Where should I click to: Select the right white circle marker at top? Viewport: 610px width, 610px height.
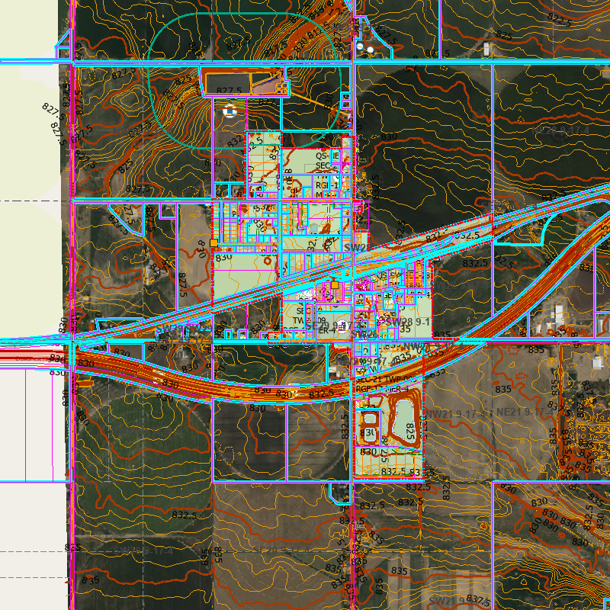371,50
